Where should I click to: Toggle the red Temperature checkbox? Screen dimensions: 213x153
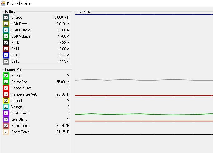tap(6, 88)
